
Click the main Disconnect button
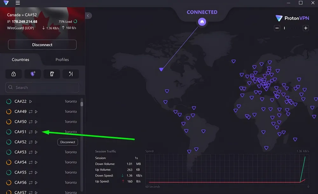click(x=42, y=44)
